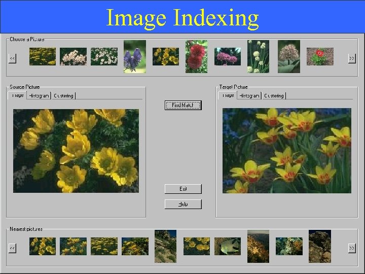Choose the purple-blue iris thumbnail
This screenshot has width=365, height=274.
tap(135, 56)
